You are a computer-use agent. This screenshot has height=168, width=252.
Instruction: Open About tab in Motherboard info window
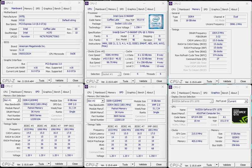pos(66,8)
